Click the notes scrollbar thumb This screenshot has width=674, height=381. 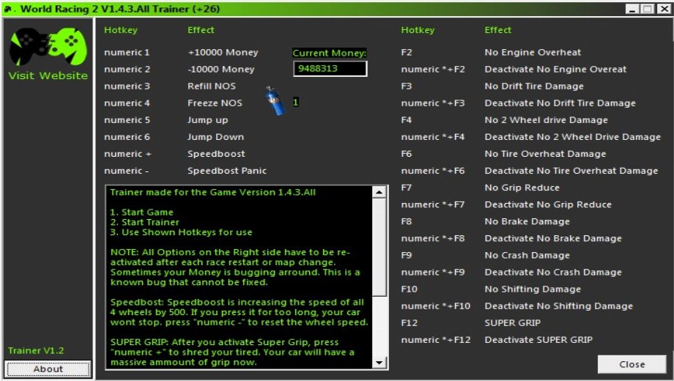click(x=379, y=247)
